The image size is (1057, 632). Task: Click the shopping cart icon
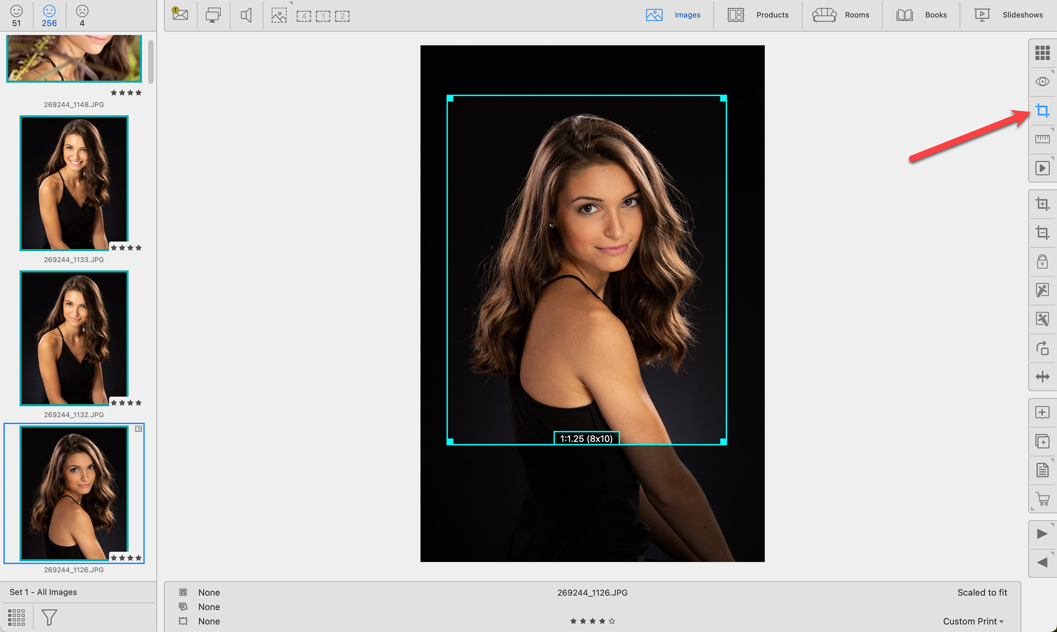(x=1042, y=499)
